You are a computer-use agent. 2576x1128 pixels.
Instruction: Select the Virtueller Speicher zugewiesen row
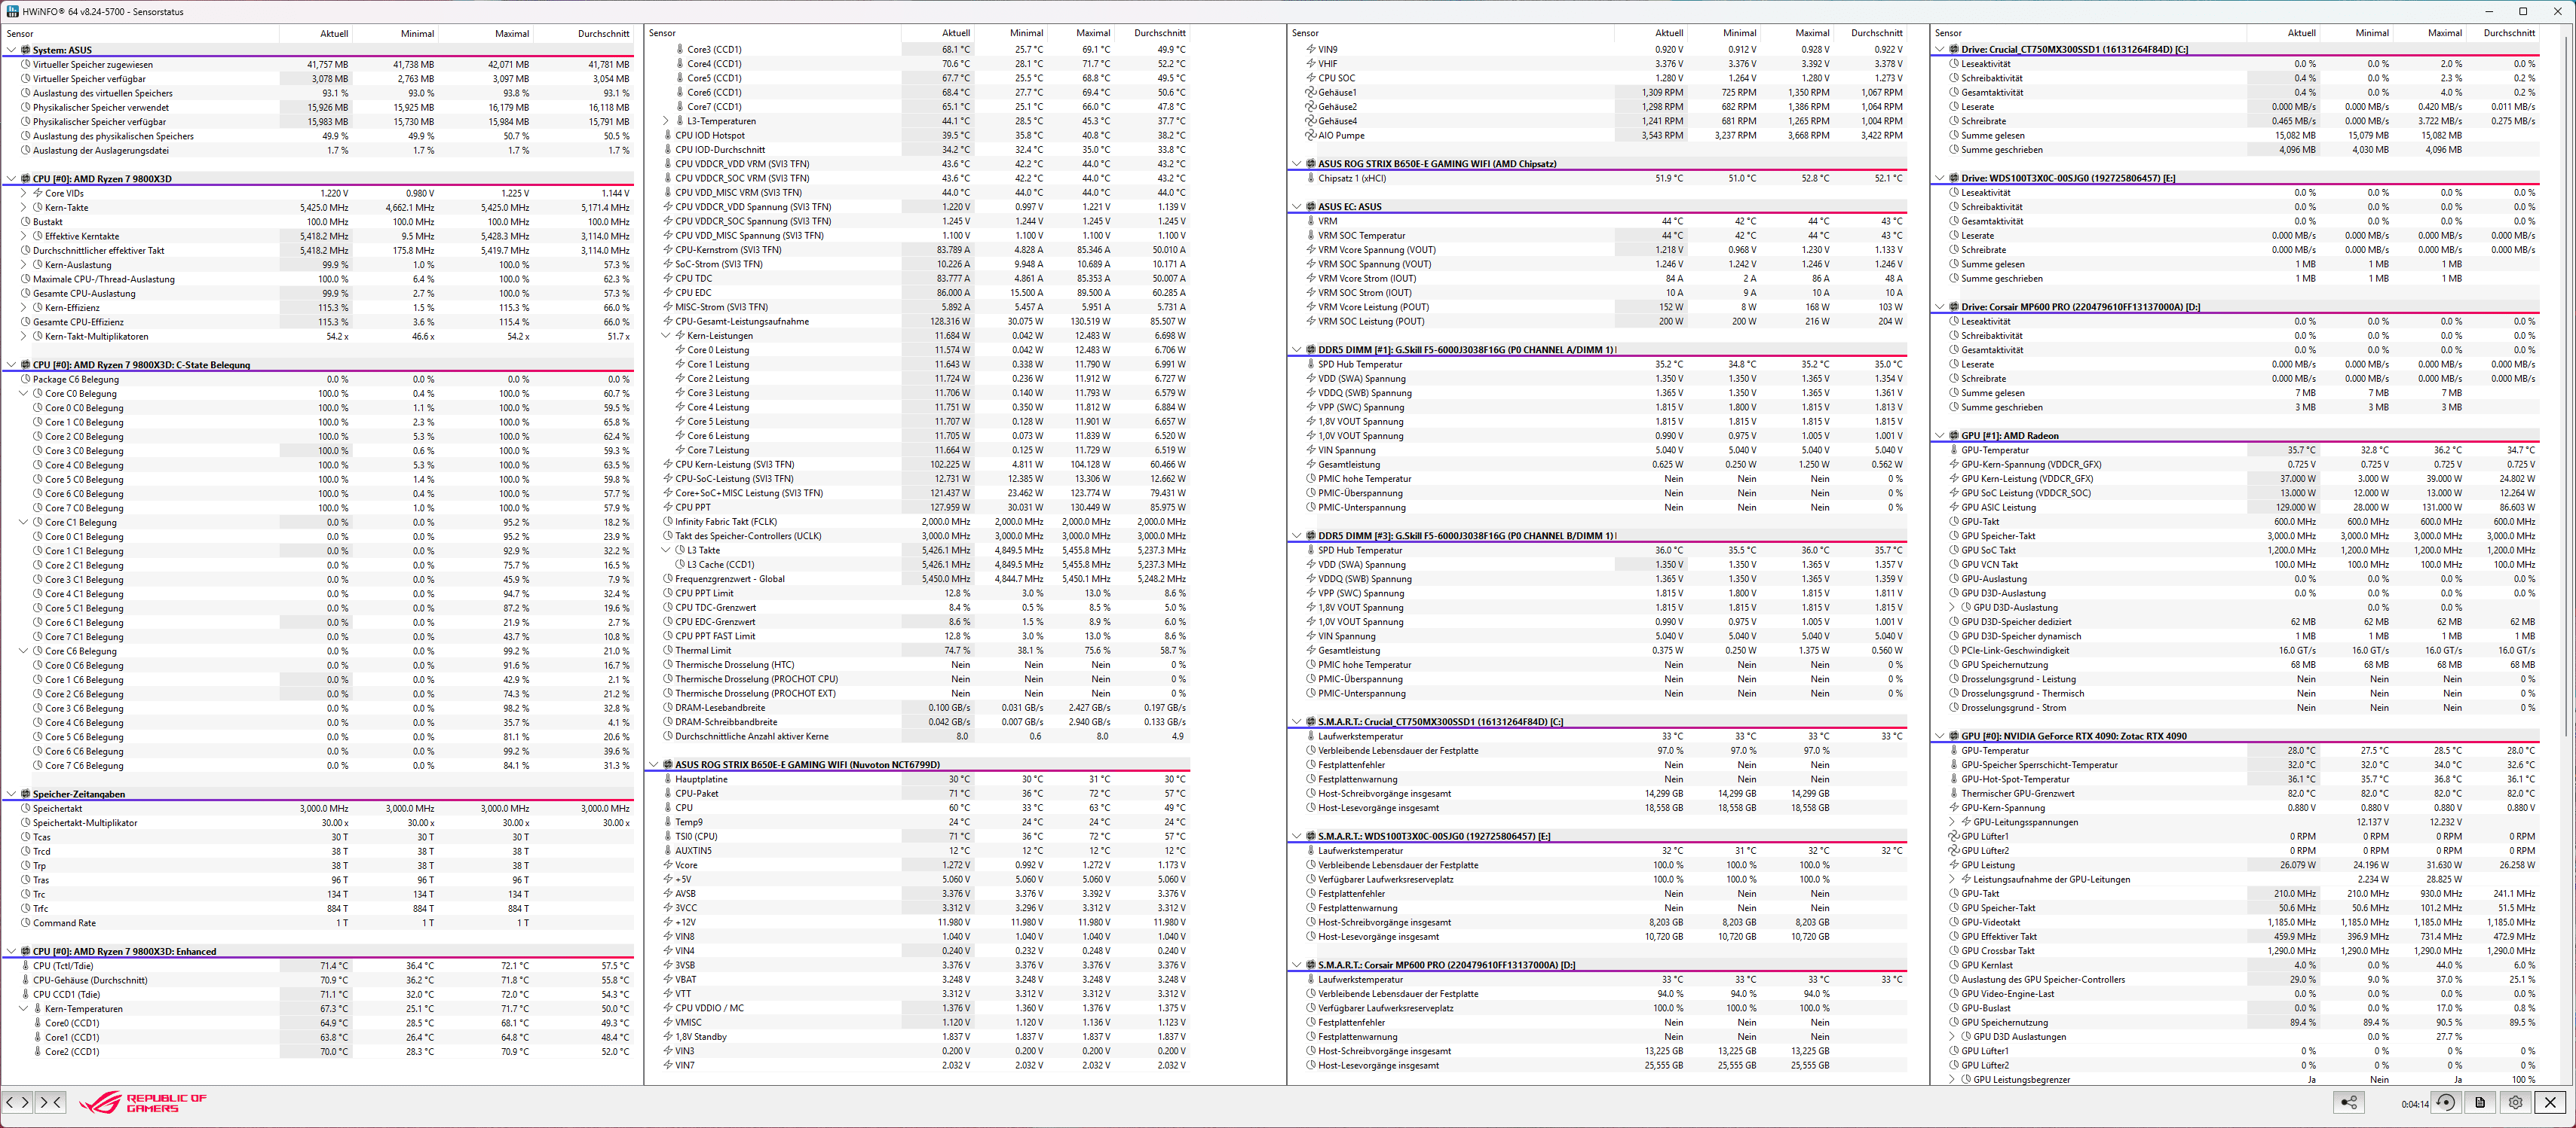[319, 64]
